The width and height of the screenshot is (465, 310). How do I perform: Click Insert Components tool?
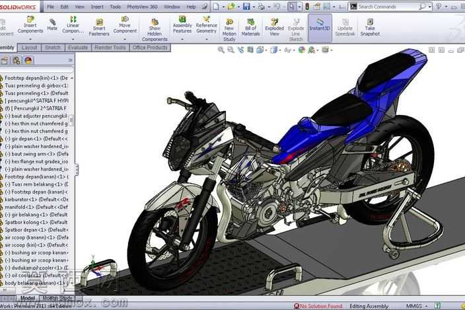30,25
